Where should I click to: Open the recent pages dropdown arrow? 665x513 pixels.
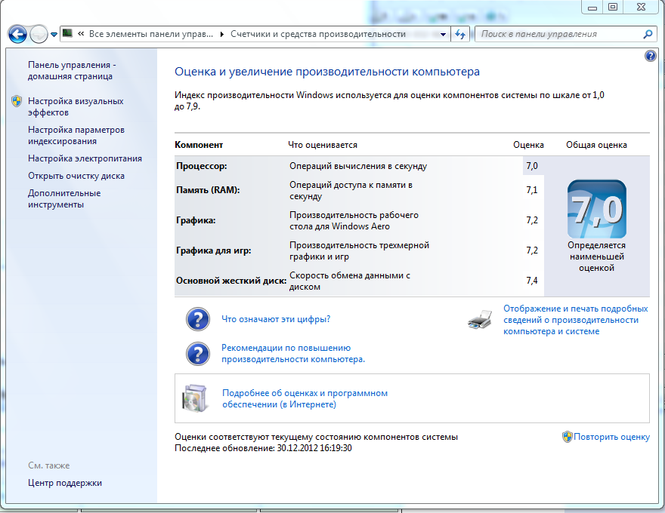(54, 35)
